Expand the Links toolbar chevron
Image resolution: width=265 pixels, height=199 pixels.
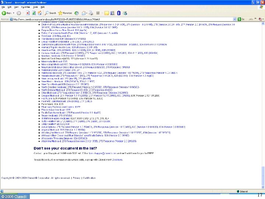pyautogui.click(x=255, y=19)
